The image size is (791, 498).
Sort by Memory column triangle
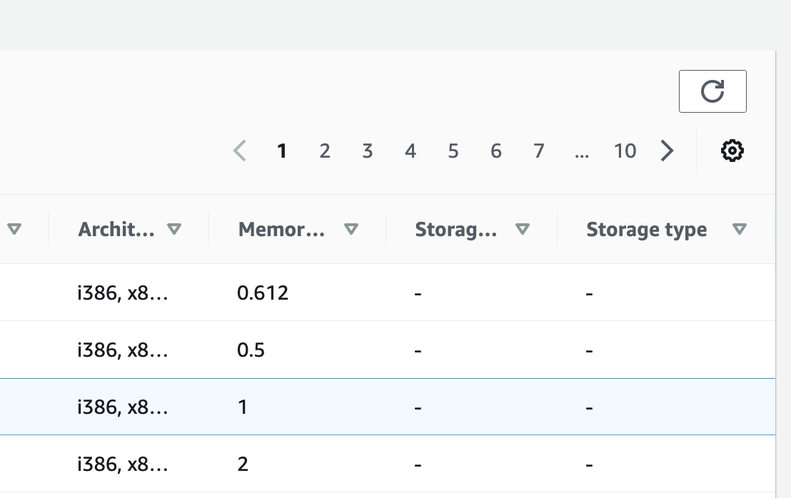[351, 229]
